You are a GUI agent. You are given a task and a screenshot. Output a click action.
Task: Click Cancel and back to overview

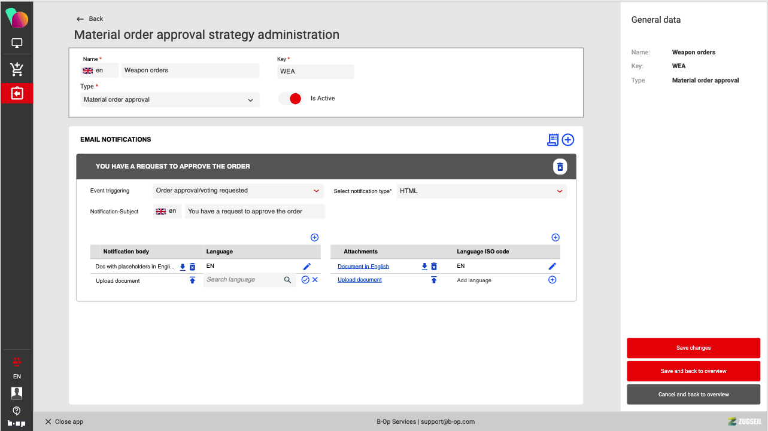[693, 395]
